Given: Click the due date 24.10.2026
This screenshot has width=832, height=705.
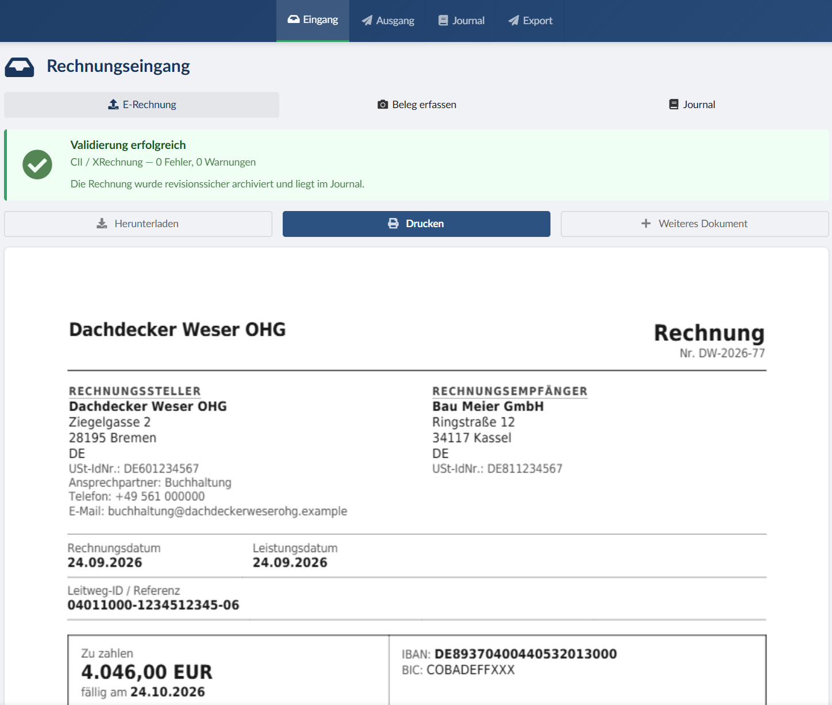Looking at the screenshot, I should (x=168, y=692).
